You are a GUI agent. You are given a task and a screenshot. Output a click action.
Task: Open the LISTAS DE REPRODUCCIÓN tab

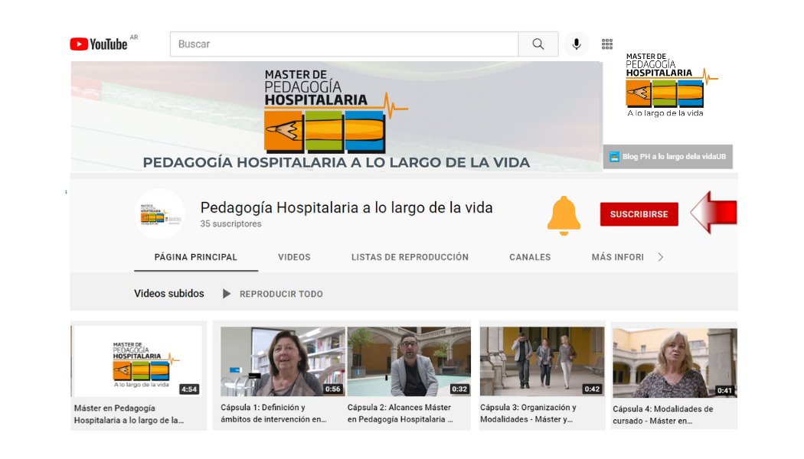410,257
